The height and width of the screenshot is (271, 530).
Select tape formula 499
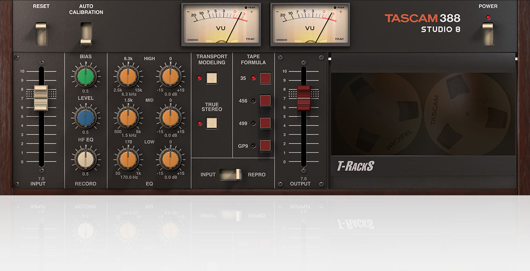265,123
